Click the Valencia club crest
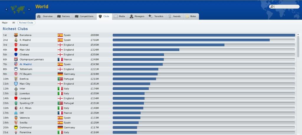 pyautogui.click(x=16, y=118)
